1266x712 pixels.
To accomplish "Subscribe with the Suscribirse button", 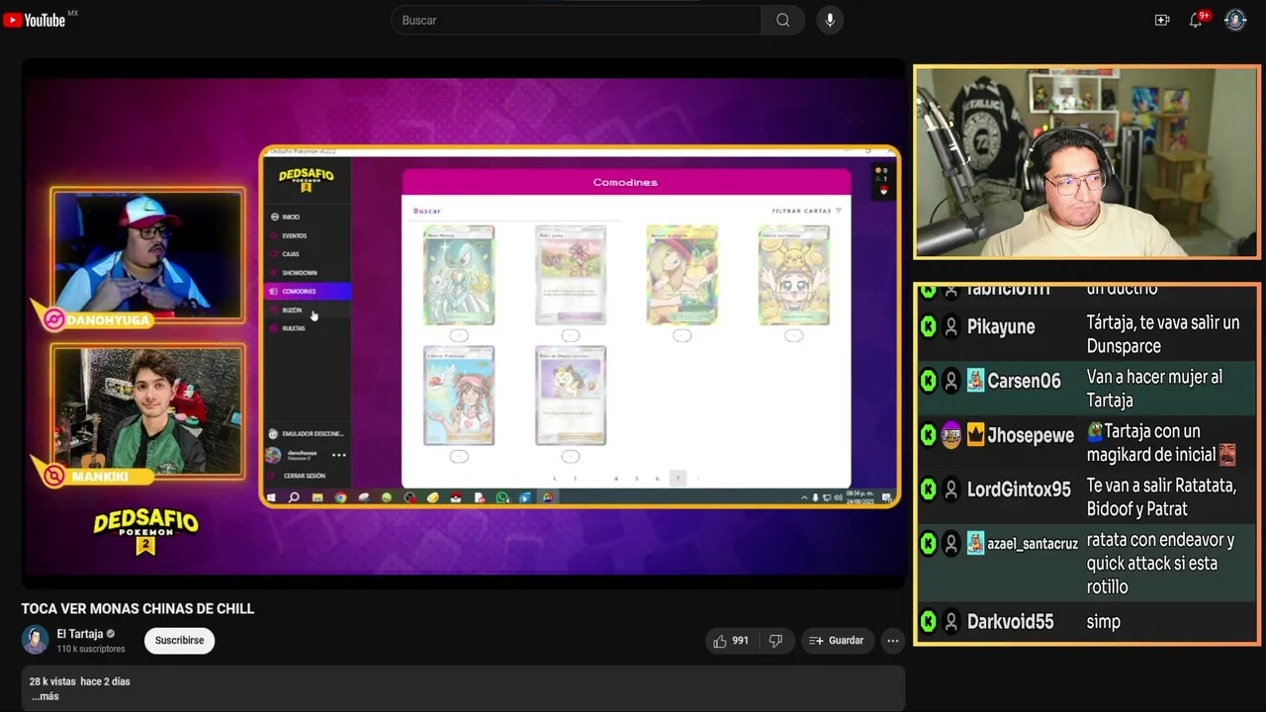I will click(x=179, y=641).
